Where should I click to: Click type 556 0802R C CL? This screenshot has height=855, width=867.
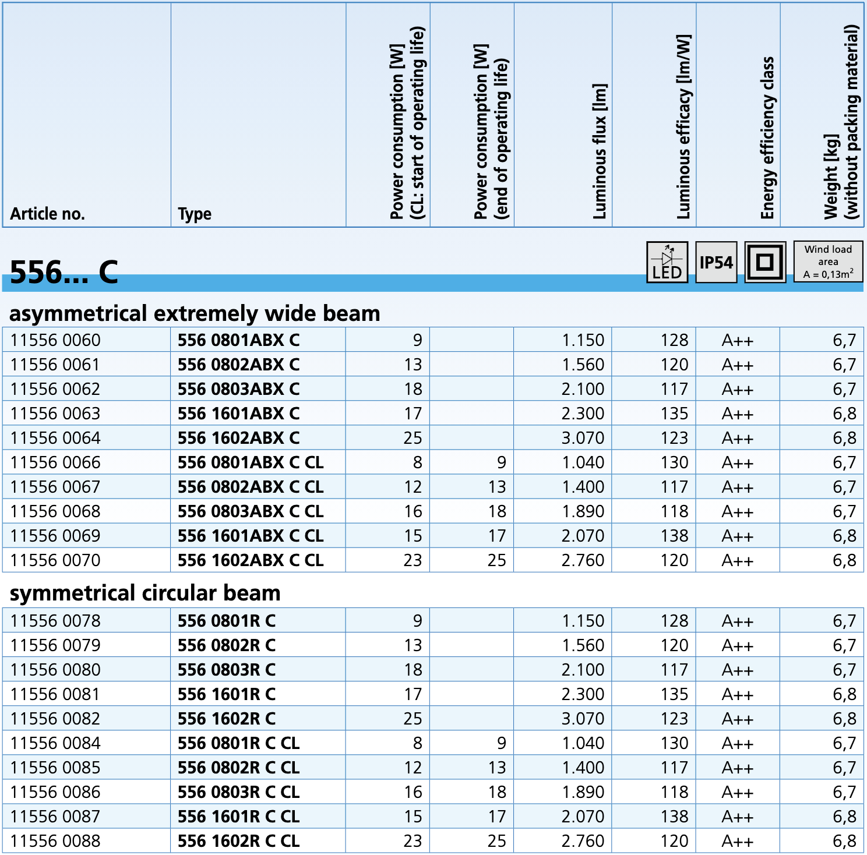point(239,768)
